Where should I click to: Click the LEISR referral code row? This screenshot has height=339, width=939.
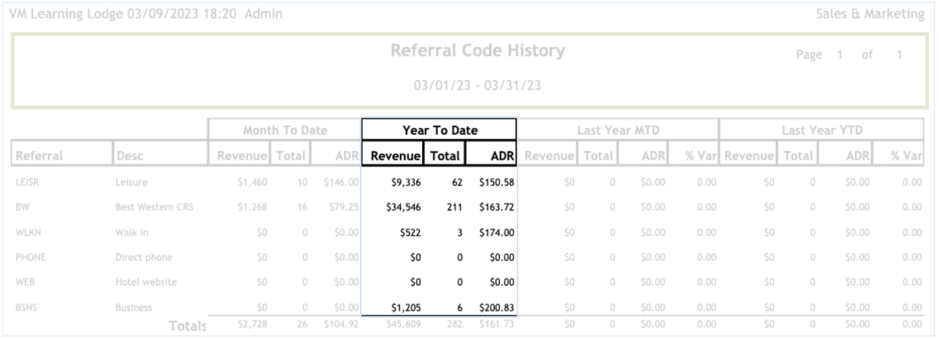point(27,182)
